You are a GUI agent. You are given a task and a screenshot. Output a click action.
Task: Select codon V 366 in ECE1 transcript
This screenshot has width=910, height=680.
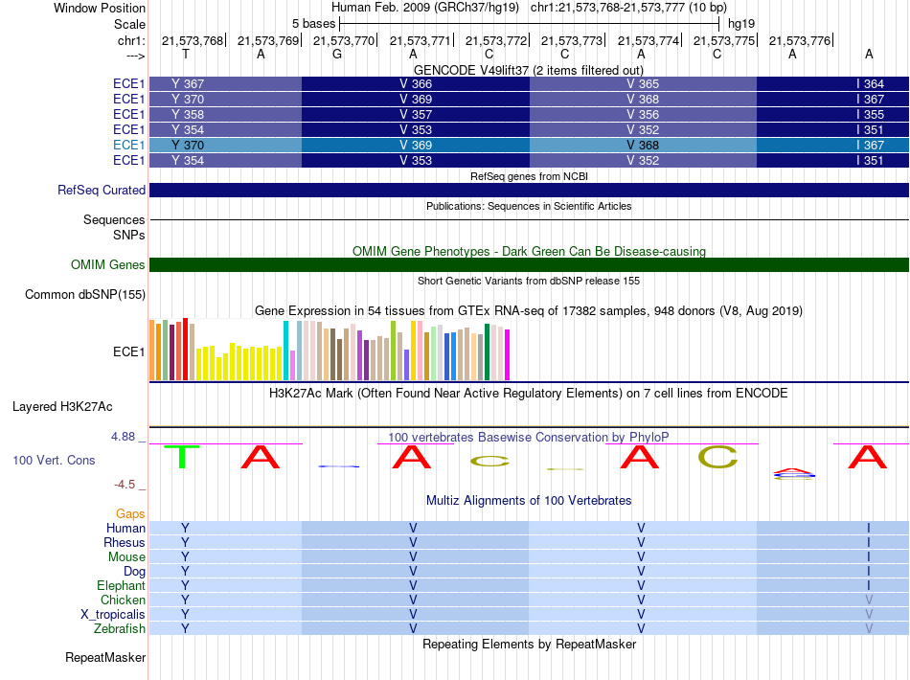[x=416, y=84]
